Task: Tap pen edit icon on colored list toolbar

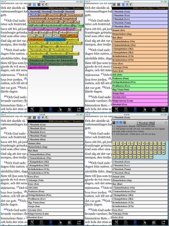Action: pos(131,5)
